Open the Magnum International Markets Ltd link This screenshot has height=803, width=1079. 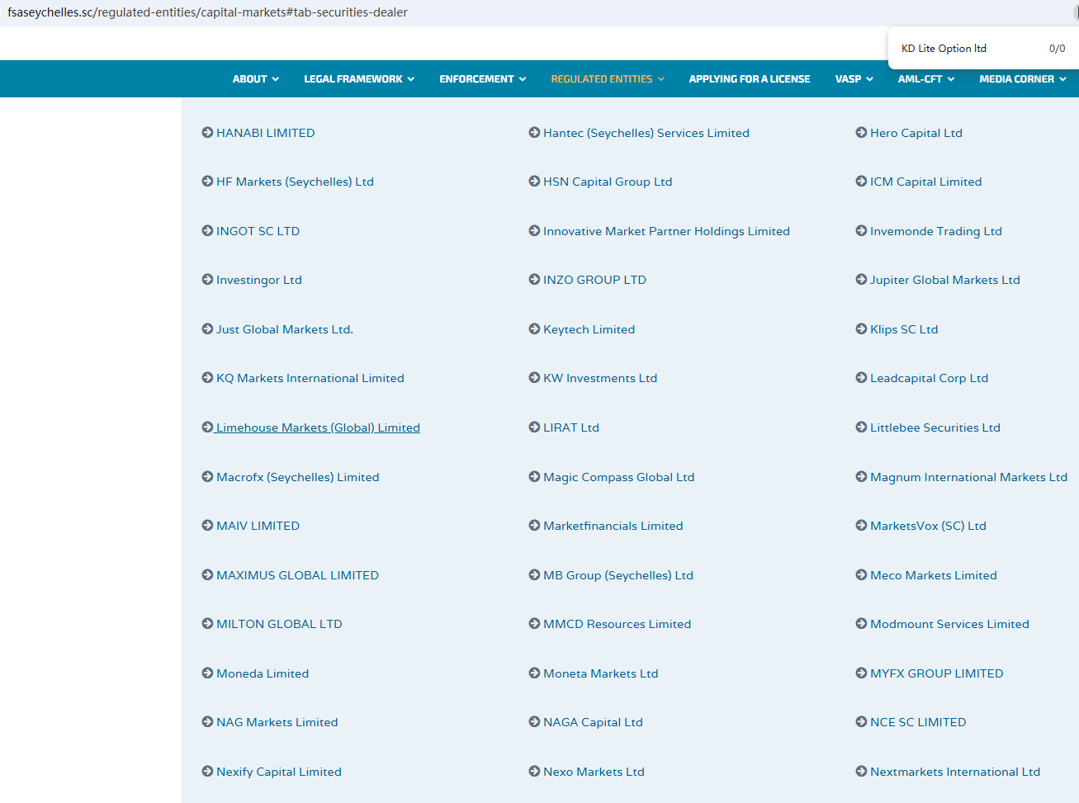point(968,477)
